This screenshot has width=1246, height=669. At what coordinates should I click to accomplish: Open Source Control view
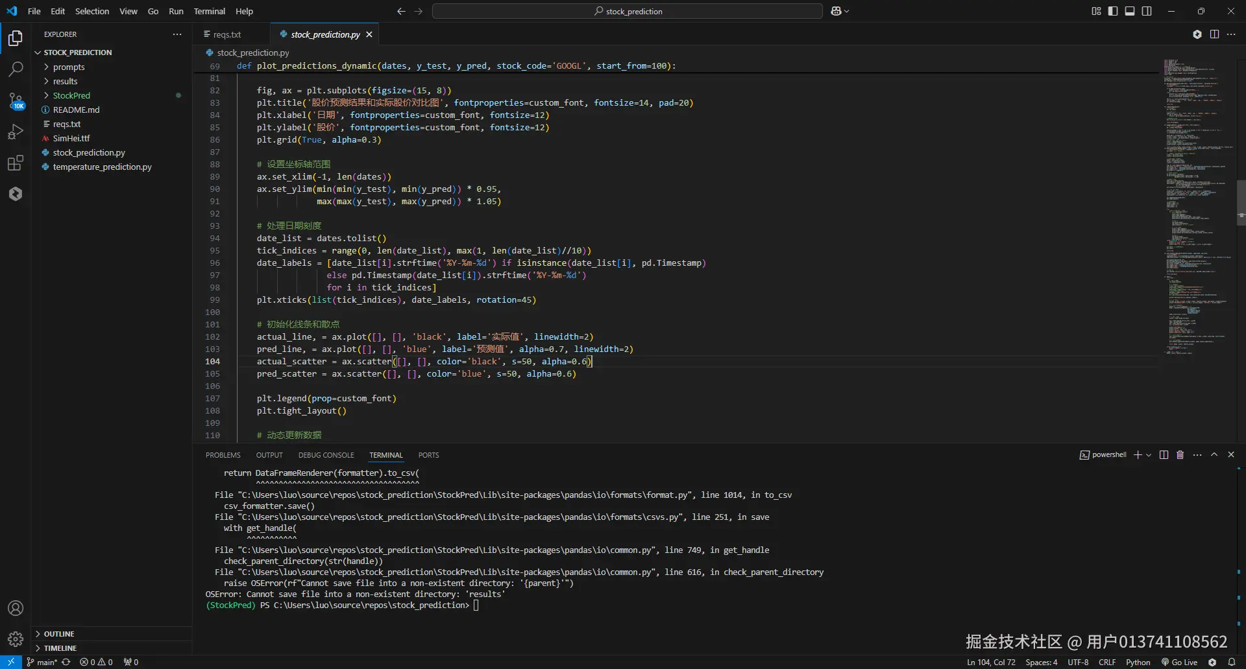click(x=16, y=100)
